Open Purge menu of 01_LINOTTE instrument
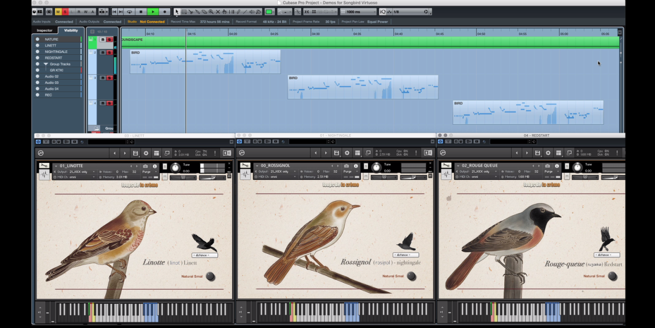This screenshot has height=328, width=655. (149, 172)
